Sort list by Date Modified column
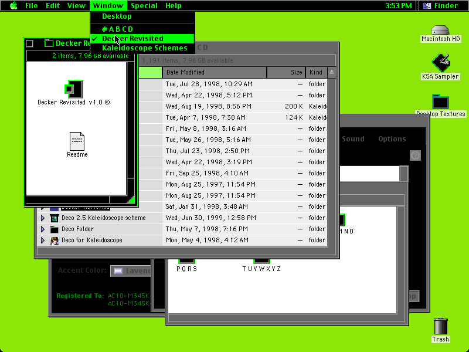This screenshot has height=352, width=469. [215, 72]
